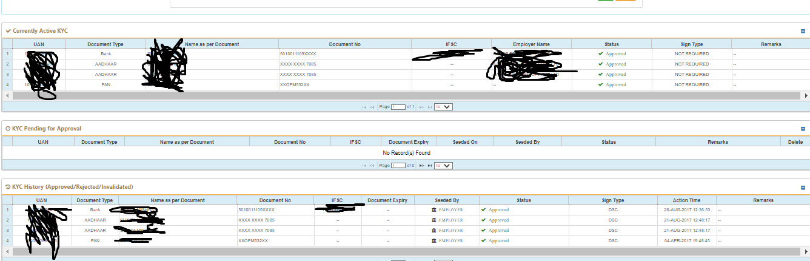The image size is (810, 261).
Task: Go to last page in Currently Active KYC pager
Action: 430,107
